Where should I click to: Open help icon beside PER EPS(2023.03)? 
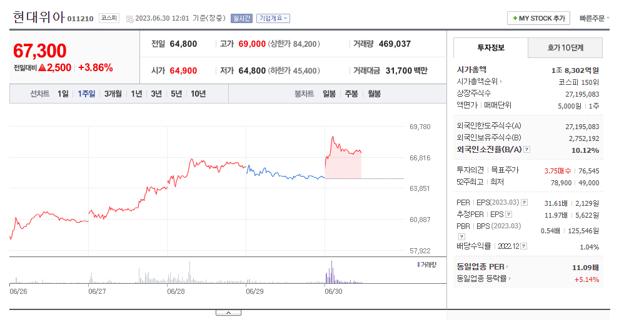pyautogui.click(x=524, y=202)
